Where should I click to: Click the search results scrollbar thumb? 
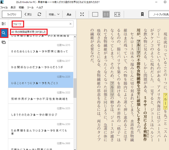75,88
